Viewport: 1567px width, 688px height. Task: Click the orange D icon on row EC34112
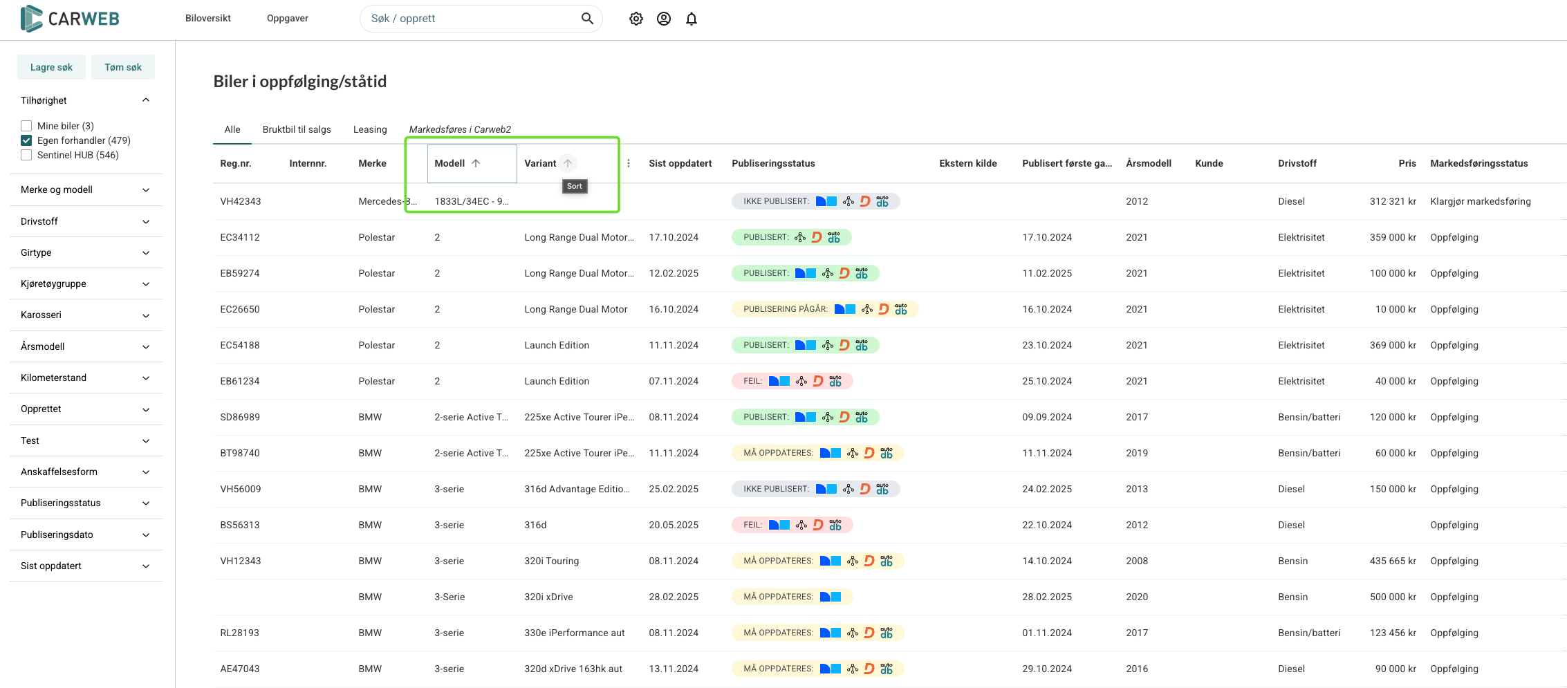[x=817, y=237]
